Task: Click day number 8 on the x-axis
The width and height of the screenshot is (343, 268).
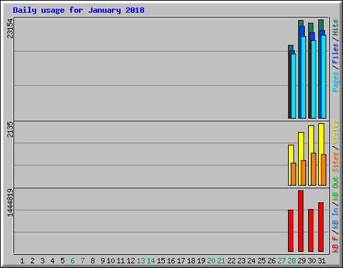Action: (x=92, y=261)
